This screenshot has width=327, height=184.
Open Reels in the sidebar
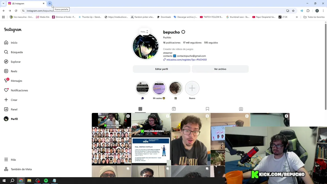(10, 71)
